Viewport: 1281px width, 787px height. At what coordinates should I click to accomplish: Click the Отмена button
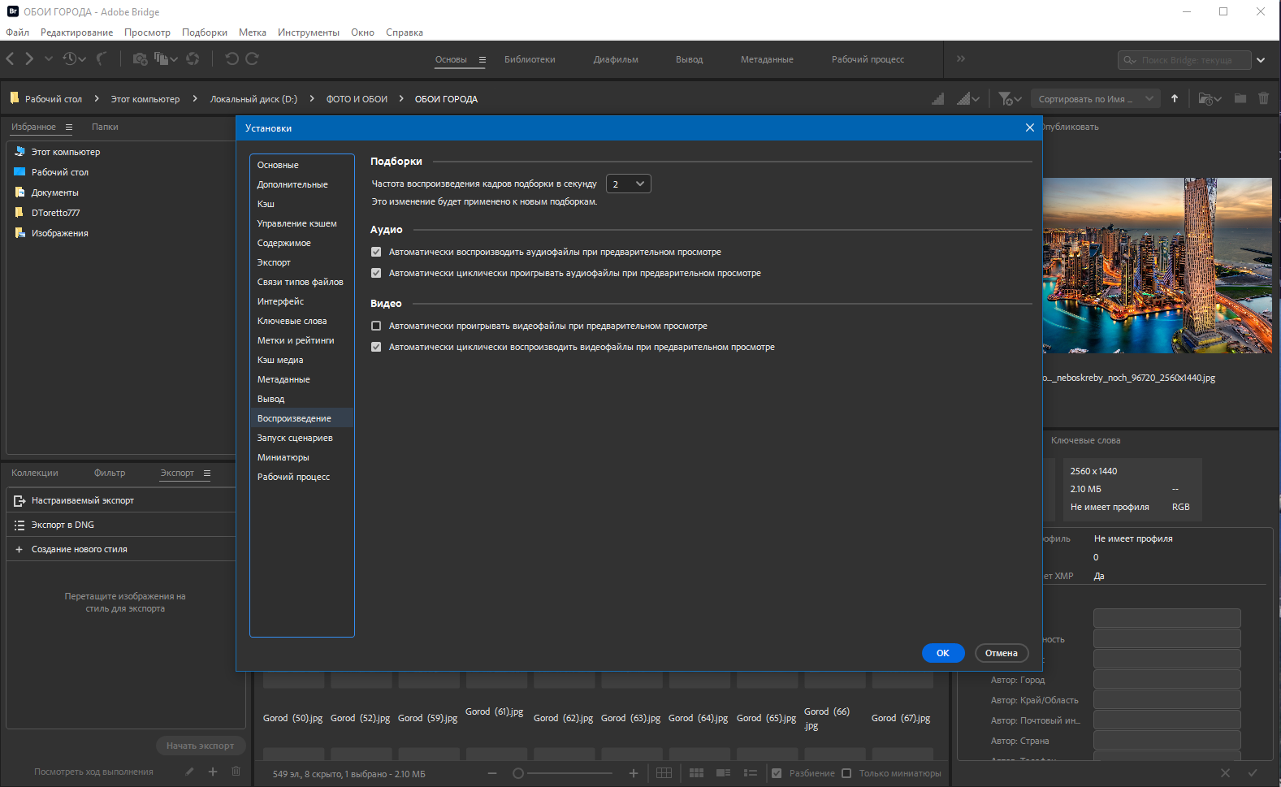click(x=1002, y=653)
